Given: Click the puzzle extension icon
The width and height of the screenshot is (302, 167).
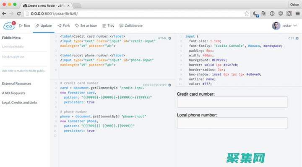Looking at the screenshot, I should (264, 14).
